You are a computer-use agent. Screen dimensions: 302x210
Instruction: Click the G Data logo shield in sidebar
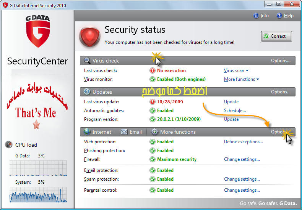click(38, 32)
